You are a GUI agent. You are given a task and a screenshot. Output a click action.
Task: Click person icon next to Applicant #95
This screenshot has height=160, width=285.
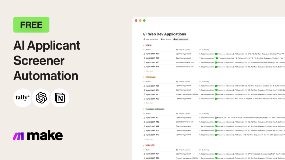tap(144, 86)
